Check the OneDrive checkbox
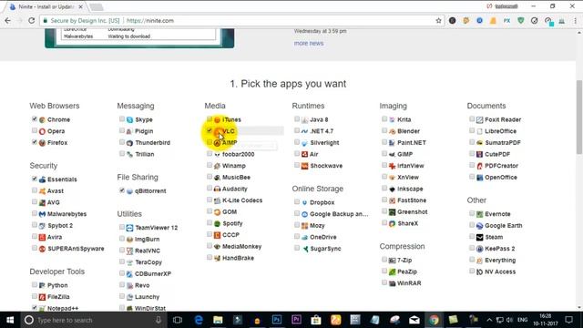The width and height of the screenshot is (583, 328). (297, 237)
